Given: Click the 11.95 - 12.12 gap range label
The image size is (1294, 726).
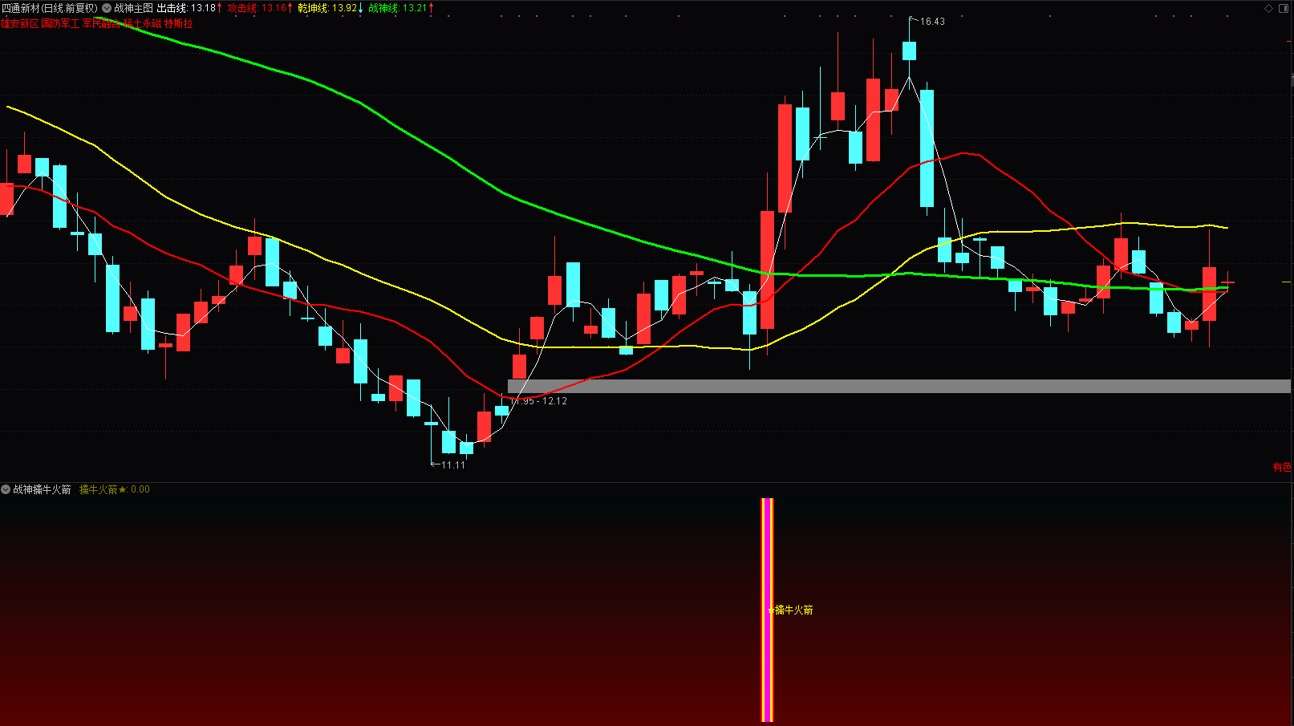Looking at the screenshot, I should pos(542,401).
